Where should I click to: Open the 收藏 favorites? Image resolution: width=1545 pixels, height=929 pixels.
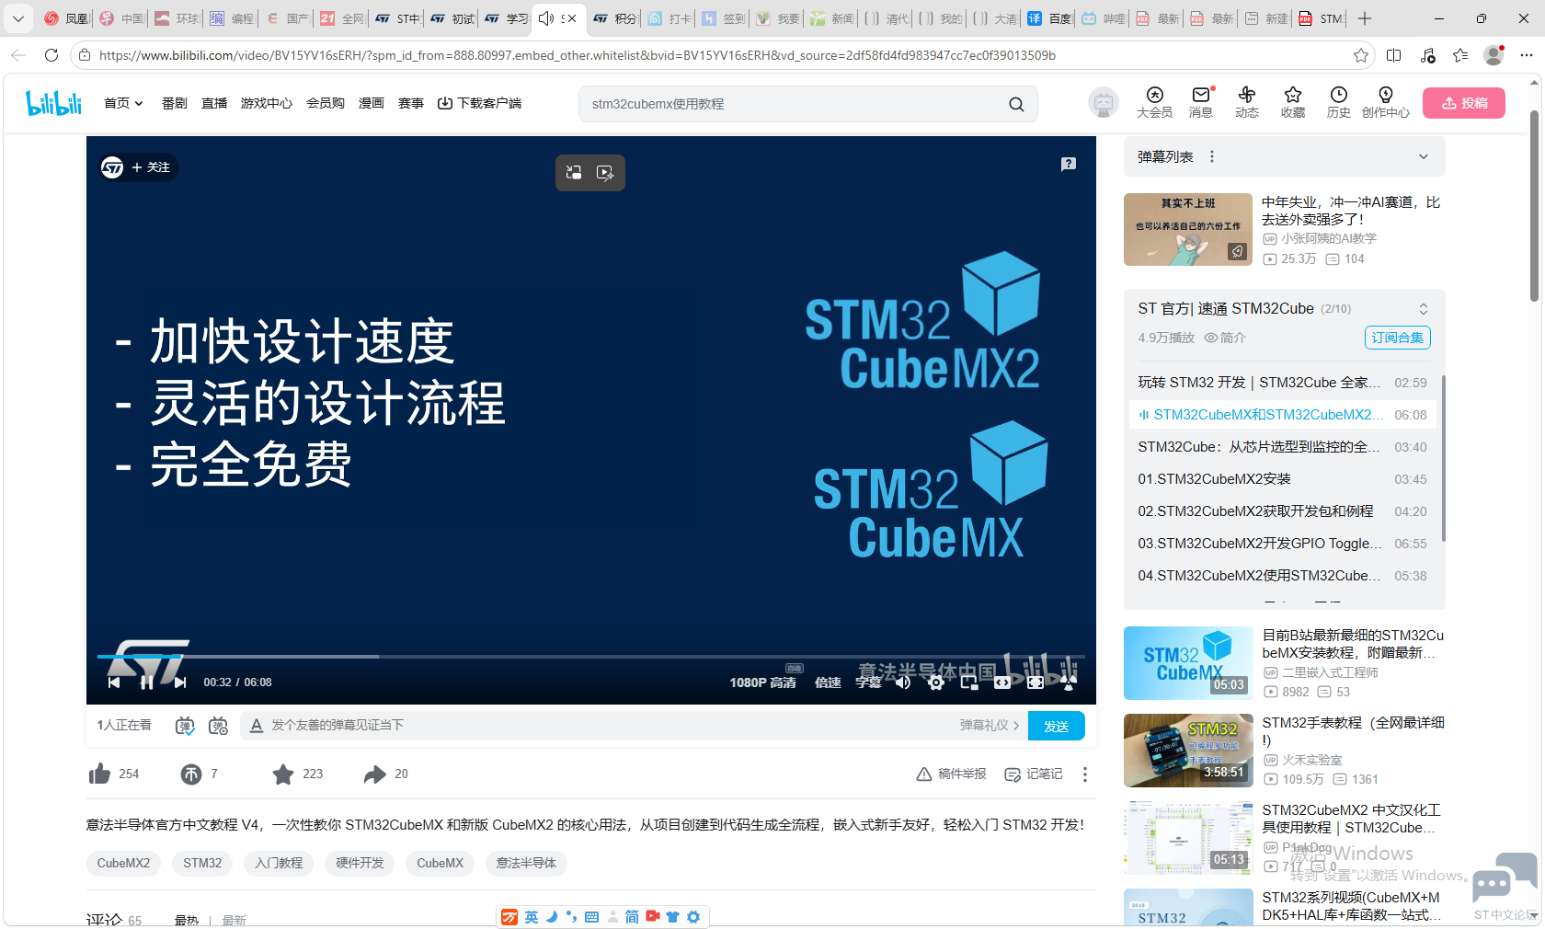click(1293, 102)
